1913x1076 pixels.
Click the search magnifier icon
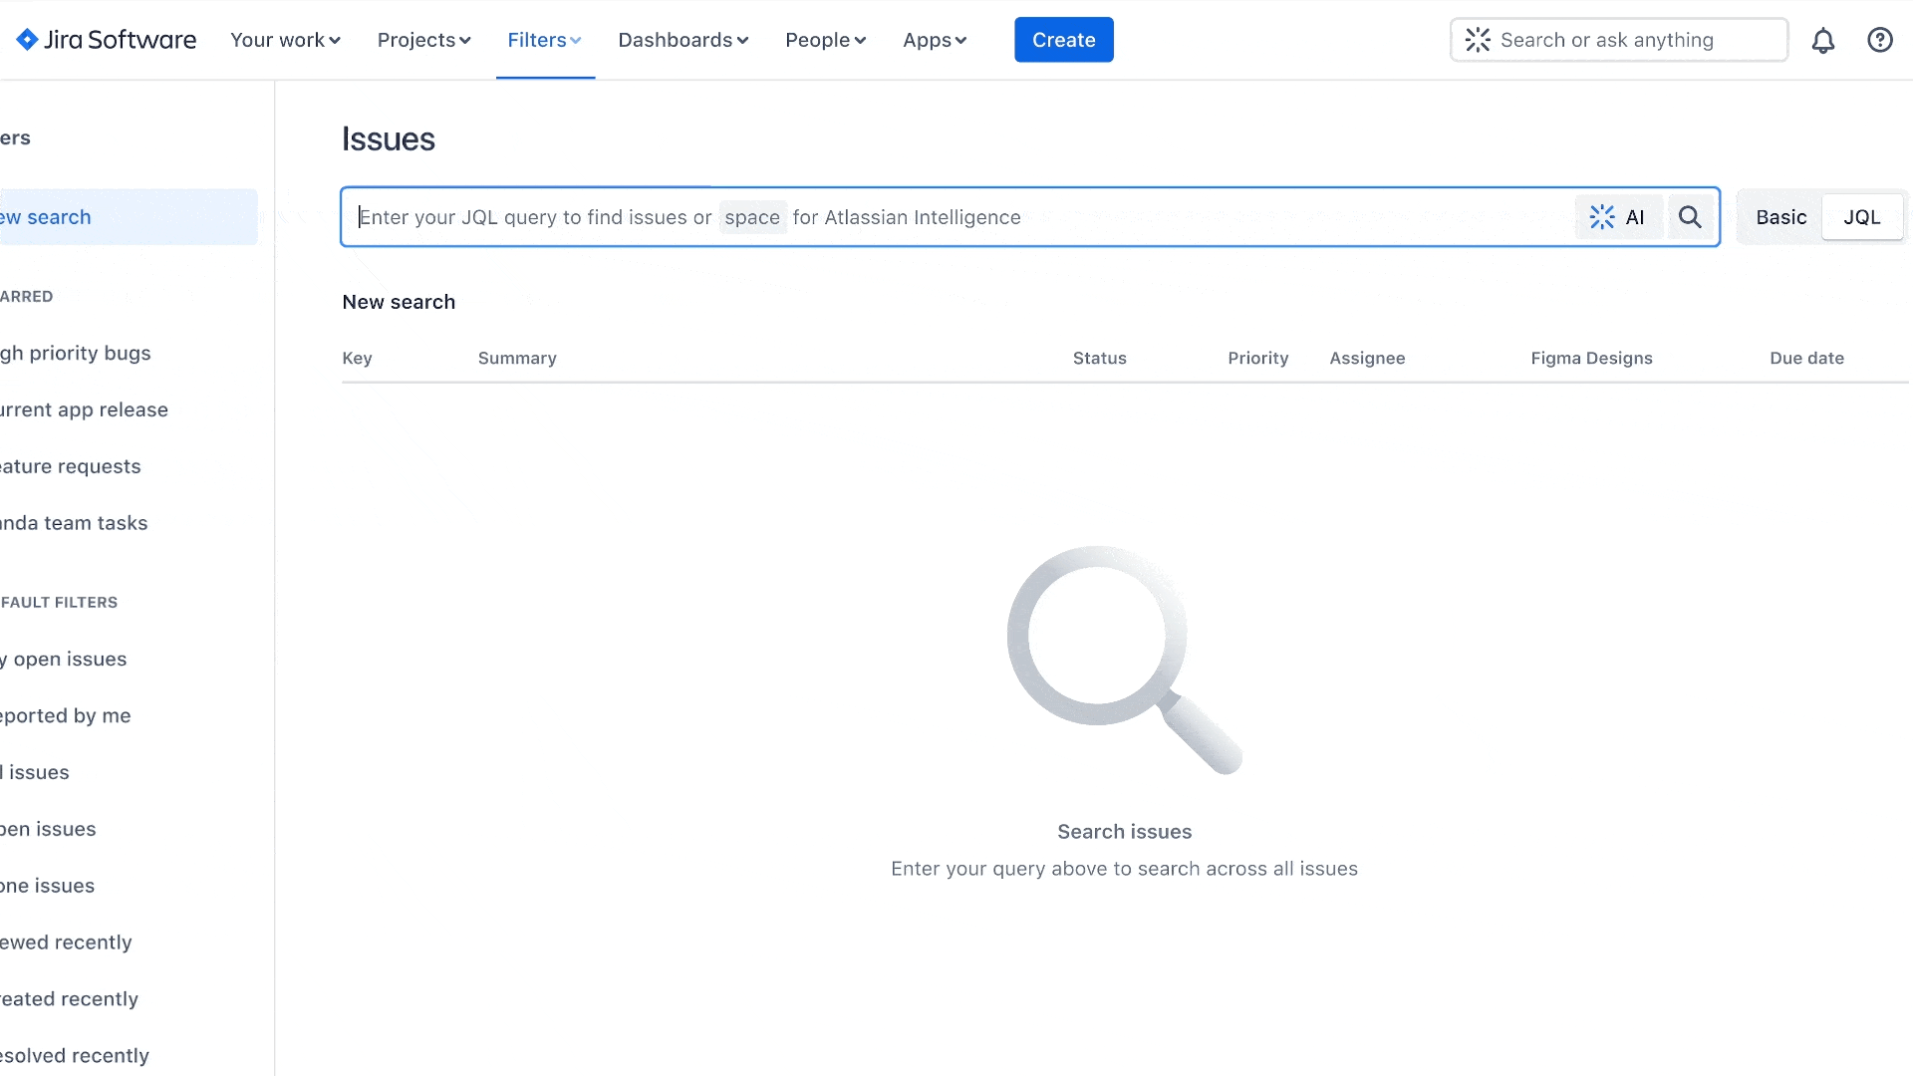1690,217
